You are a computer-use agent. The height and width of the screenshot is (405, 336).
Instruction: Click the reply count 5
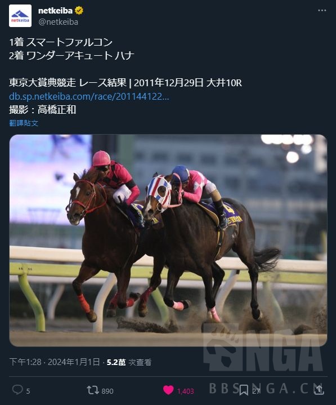(28, 391)
